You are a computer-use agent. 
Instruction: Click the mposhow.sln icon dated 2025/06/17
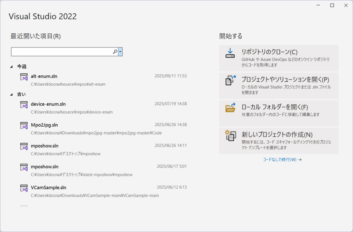click(x=24, y=168)
